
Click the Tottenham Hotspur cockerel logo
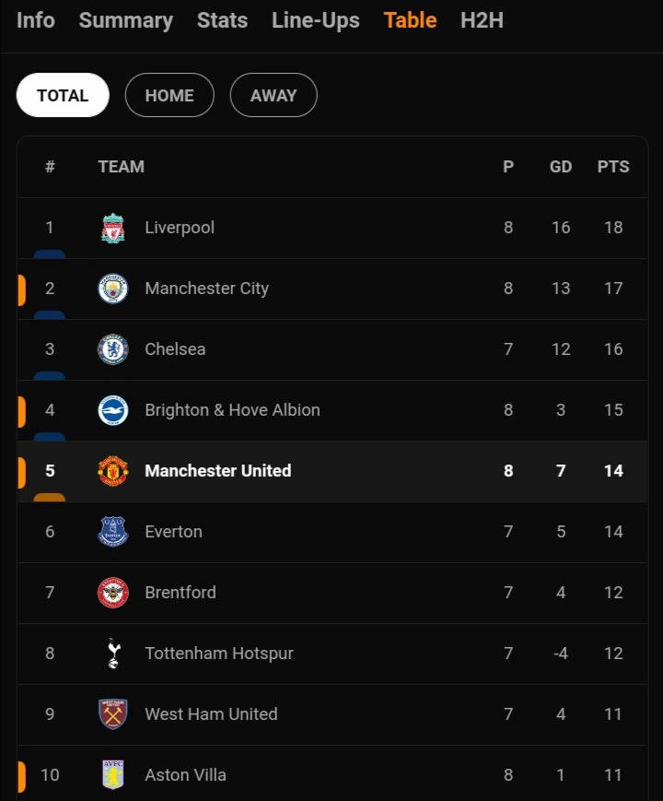click(113, 654)
